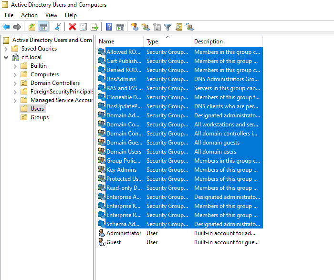The height and width of the screenshot is (280, 334).
Task: Select the Read-only D... group row
Action: 180,188
